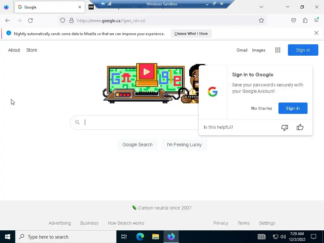Click the I'm Feeling Lucky button
Image resolution: width=324 pixels, height=243 pixels.
tap(184, 145)
